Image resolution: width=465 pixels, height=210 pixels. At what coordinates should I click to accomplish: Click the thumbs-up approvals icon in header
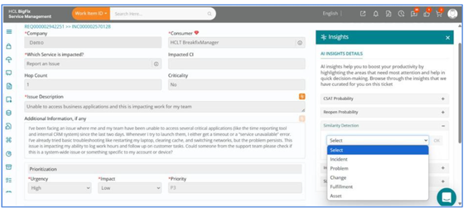(x=427, y=14)
